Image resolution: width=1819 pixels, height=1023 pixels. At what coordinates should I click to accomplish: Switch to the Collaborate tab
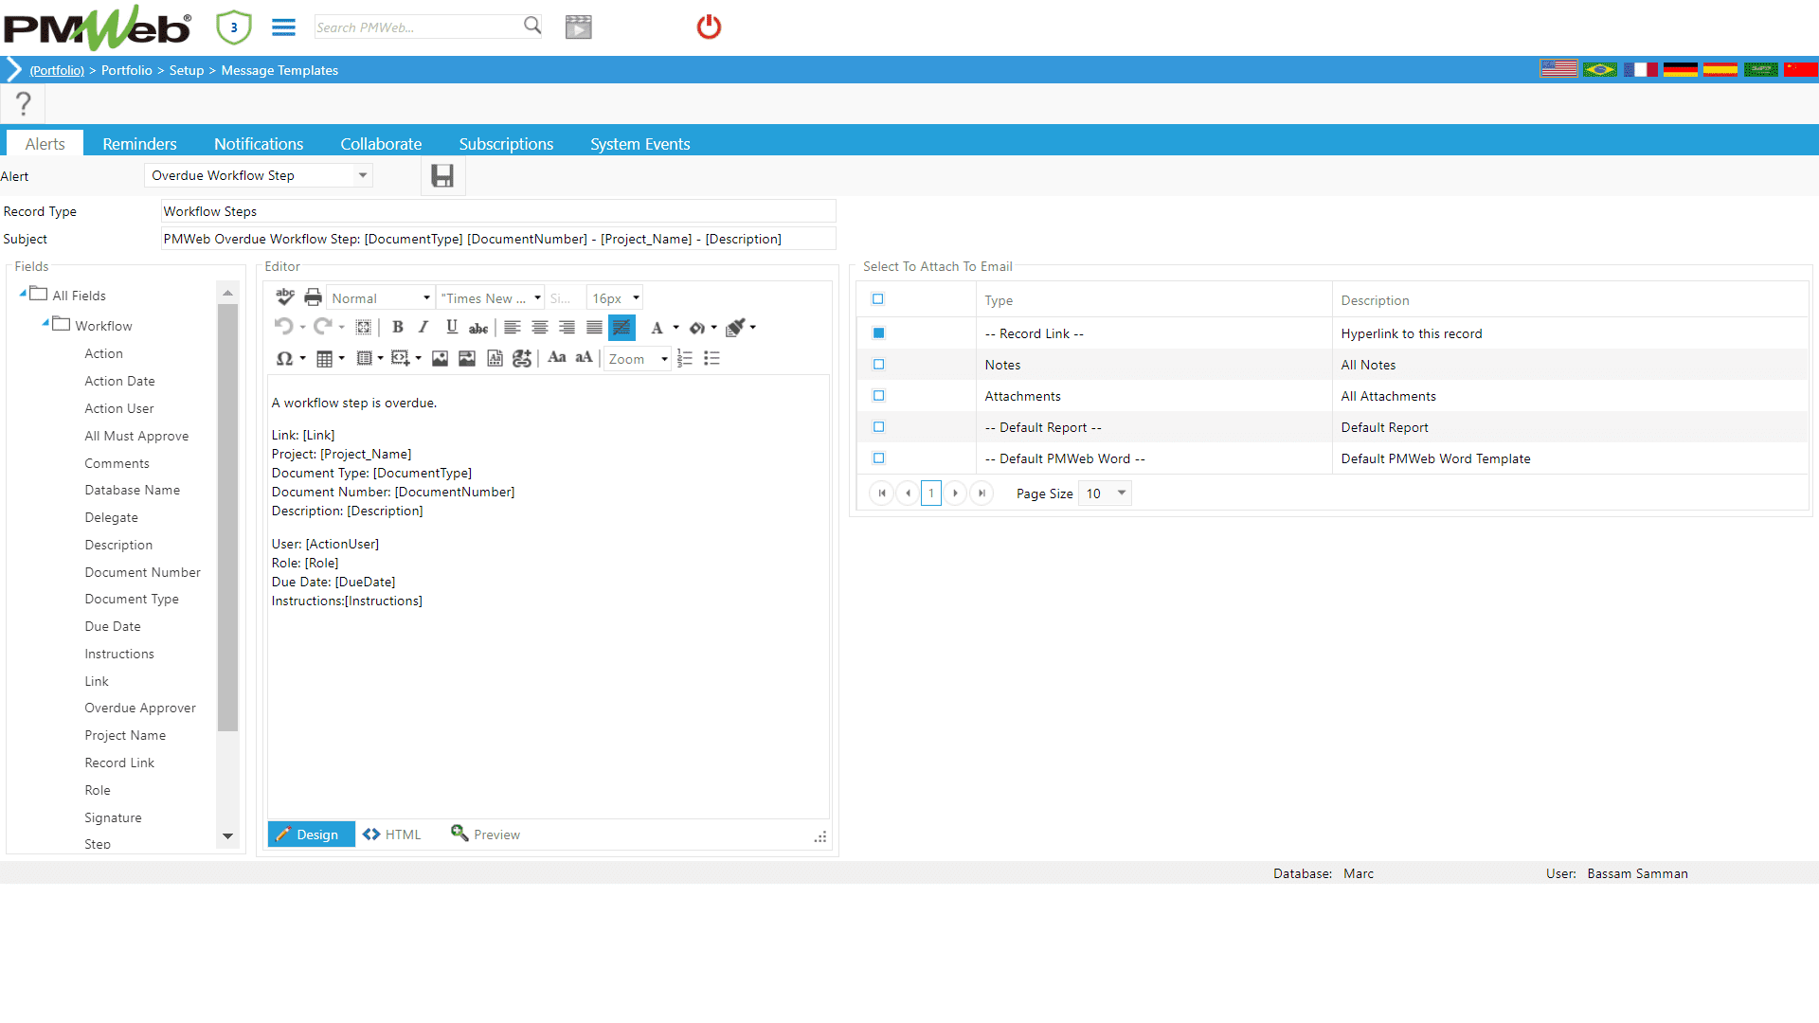[381, 144]
